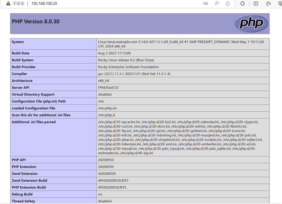Screen dimensions: 282x204
Task: Select the /etc/php.d value
Action: (x=106, y=115)
